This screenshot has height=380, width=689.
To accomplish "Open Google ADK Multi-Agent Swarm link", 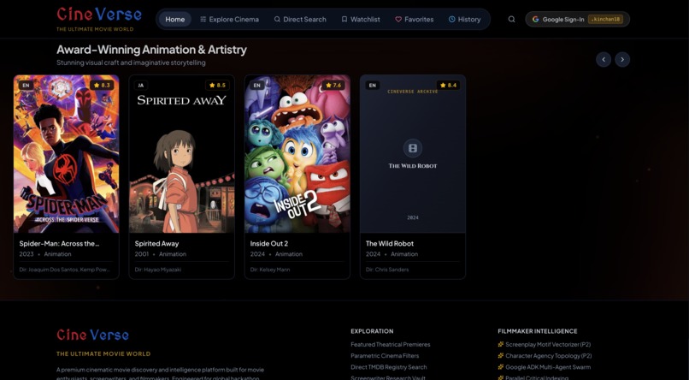I will pyautogui.click(x=548, y=367).
